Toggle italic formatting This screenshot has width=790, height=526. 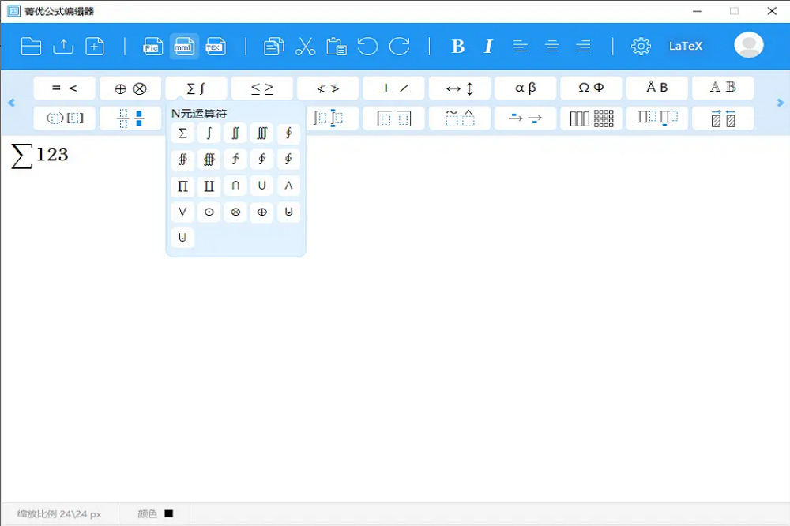click(x=488, y=47)
